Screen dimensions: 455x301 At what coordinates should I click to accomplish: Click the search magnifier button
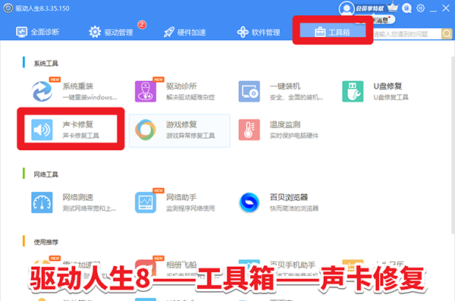click(447, 34)
